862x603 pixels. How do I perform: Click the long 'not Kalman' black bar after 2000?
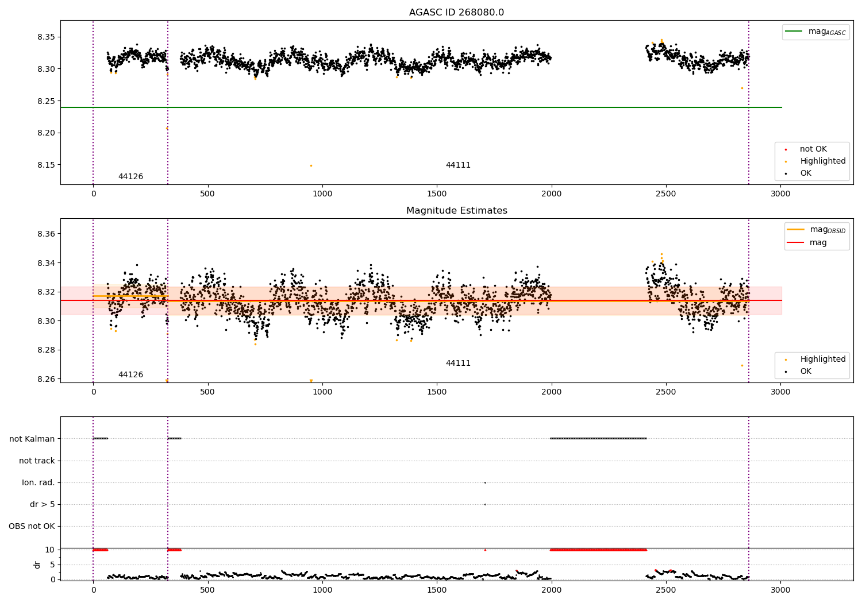point(598,439)
